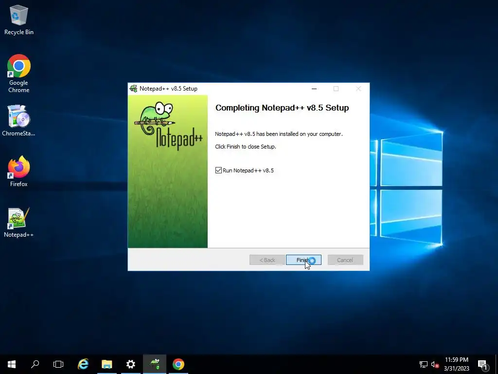Select the Firefox desktop shortcut
This screenshot has height=374, width=498.
(x=19, y=171)
